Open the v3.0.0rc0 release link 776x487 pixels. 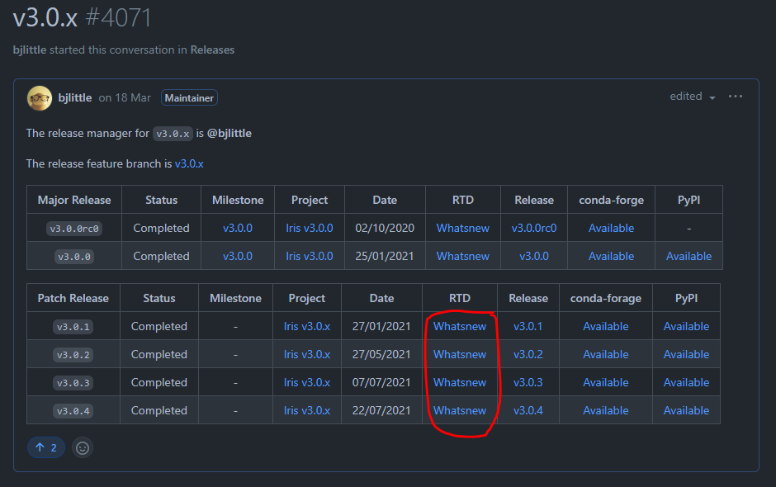click(534, 228)
